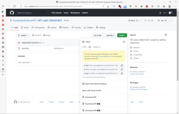179x114 pixels.
Task: Open the README file row
Action: click(48, 48)
